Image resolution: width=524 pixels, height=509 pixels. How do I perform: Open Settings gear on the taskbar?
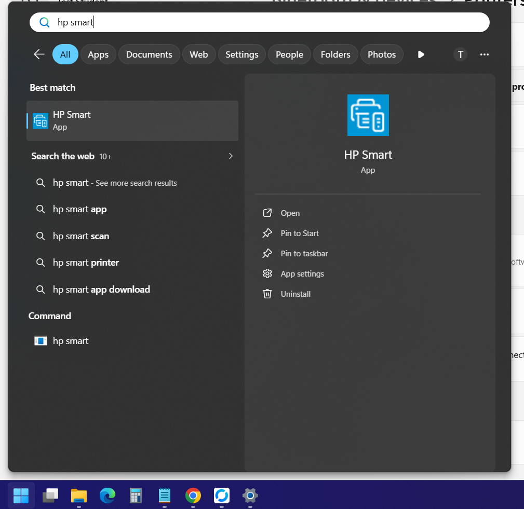coord(250,496)
